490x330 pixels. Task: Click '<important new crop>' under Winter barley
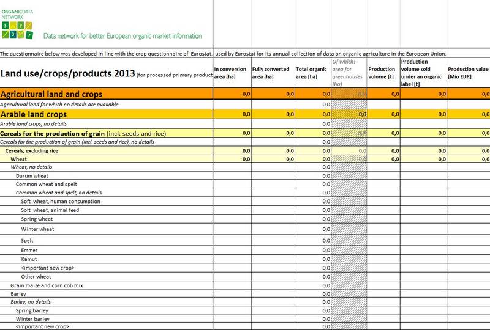point(42,326)
